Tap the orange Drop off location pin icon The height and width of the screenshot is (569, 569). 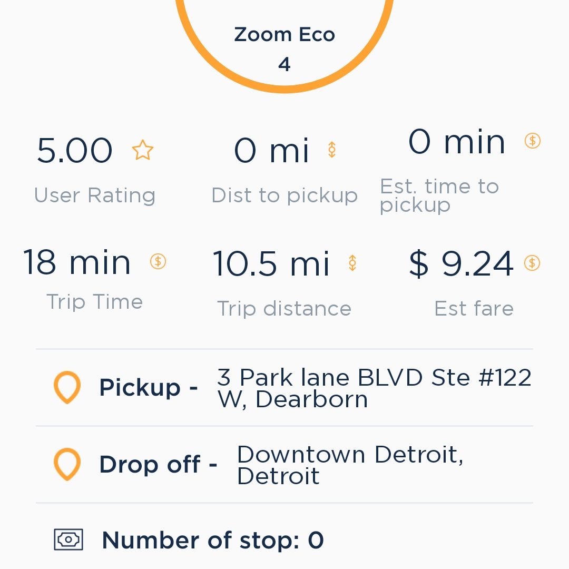pos(67,464)
